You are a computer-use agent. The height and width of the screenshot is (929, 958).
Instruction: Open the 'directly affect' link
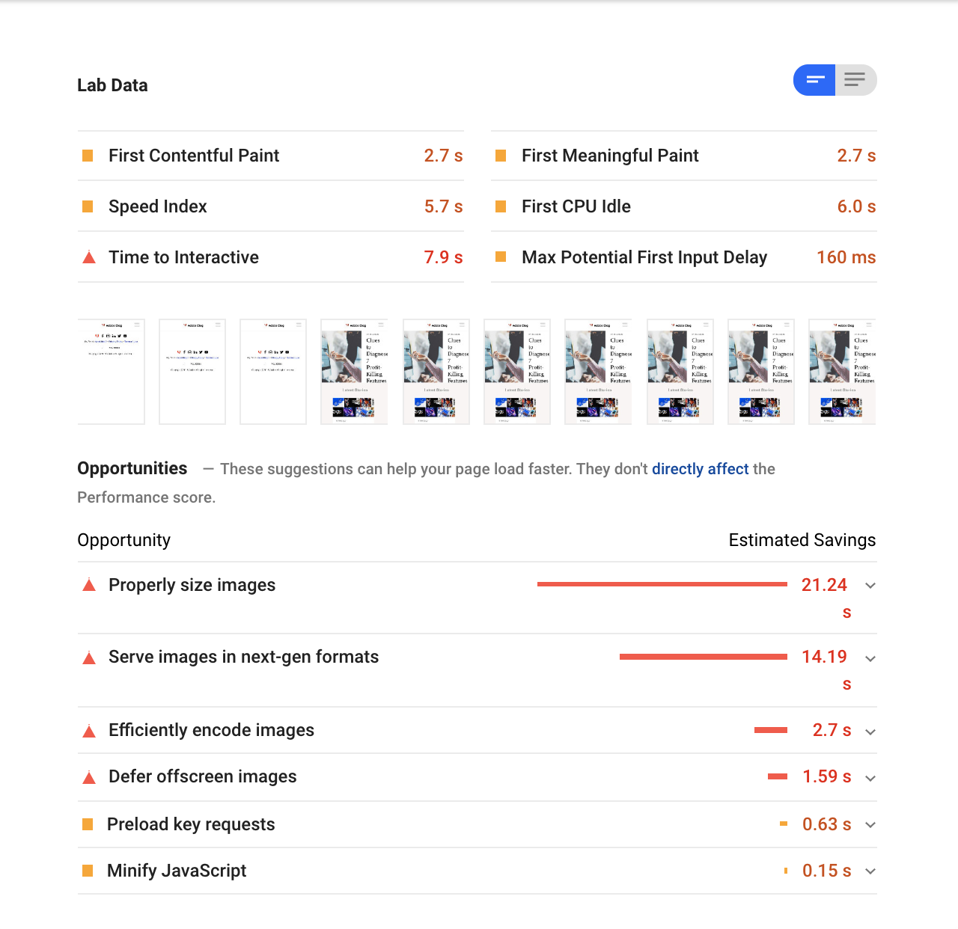[x=701, y=469]
